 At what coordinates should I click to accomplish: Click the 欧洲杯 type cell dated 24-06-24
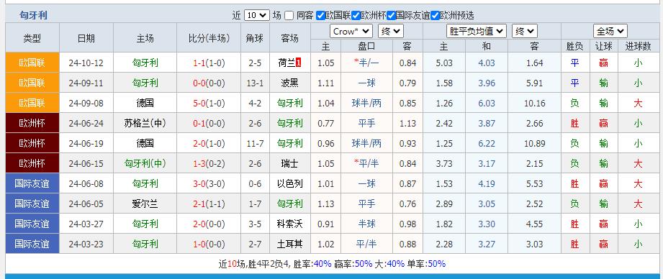click(x=32, y=123)
